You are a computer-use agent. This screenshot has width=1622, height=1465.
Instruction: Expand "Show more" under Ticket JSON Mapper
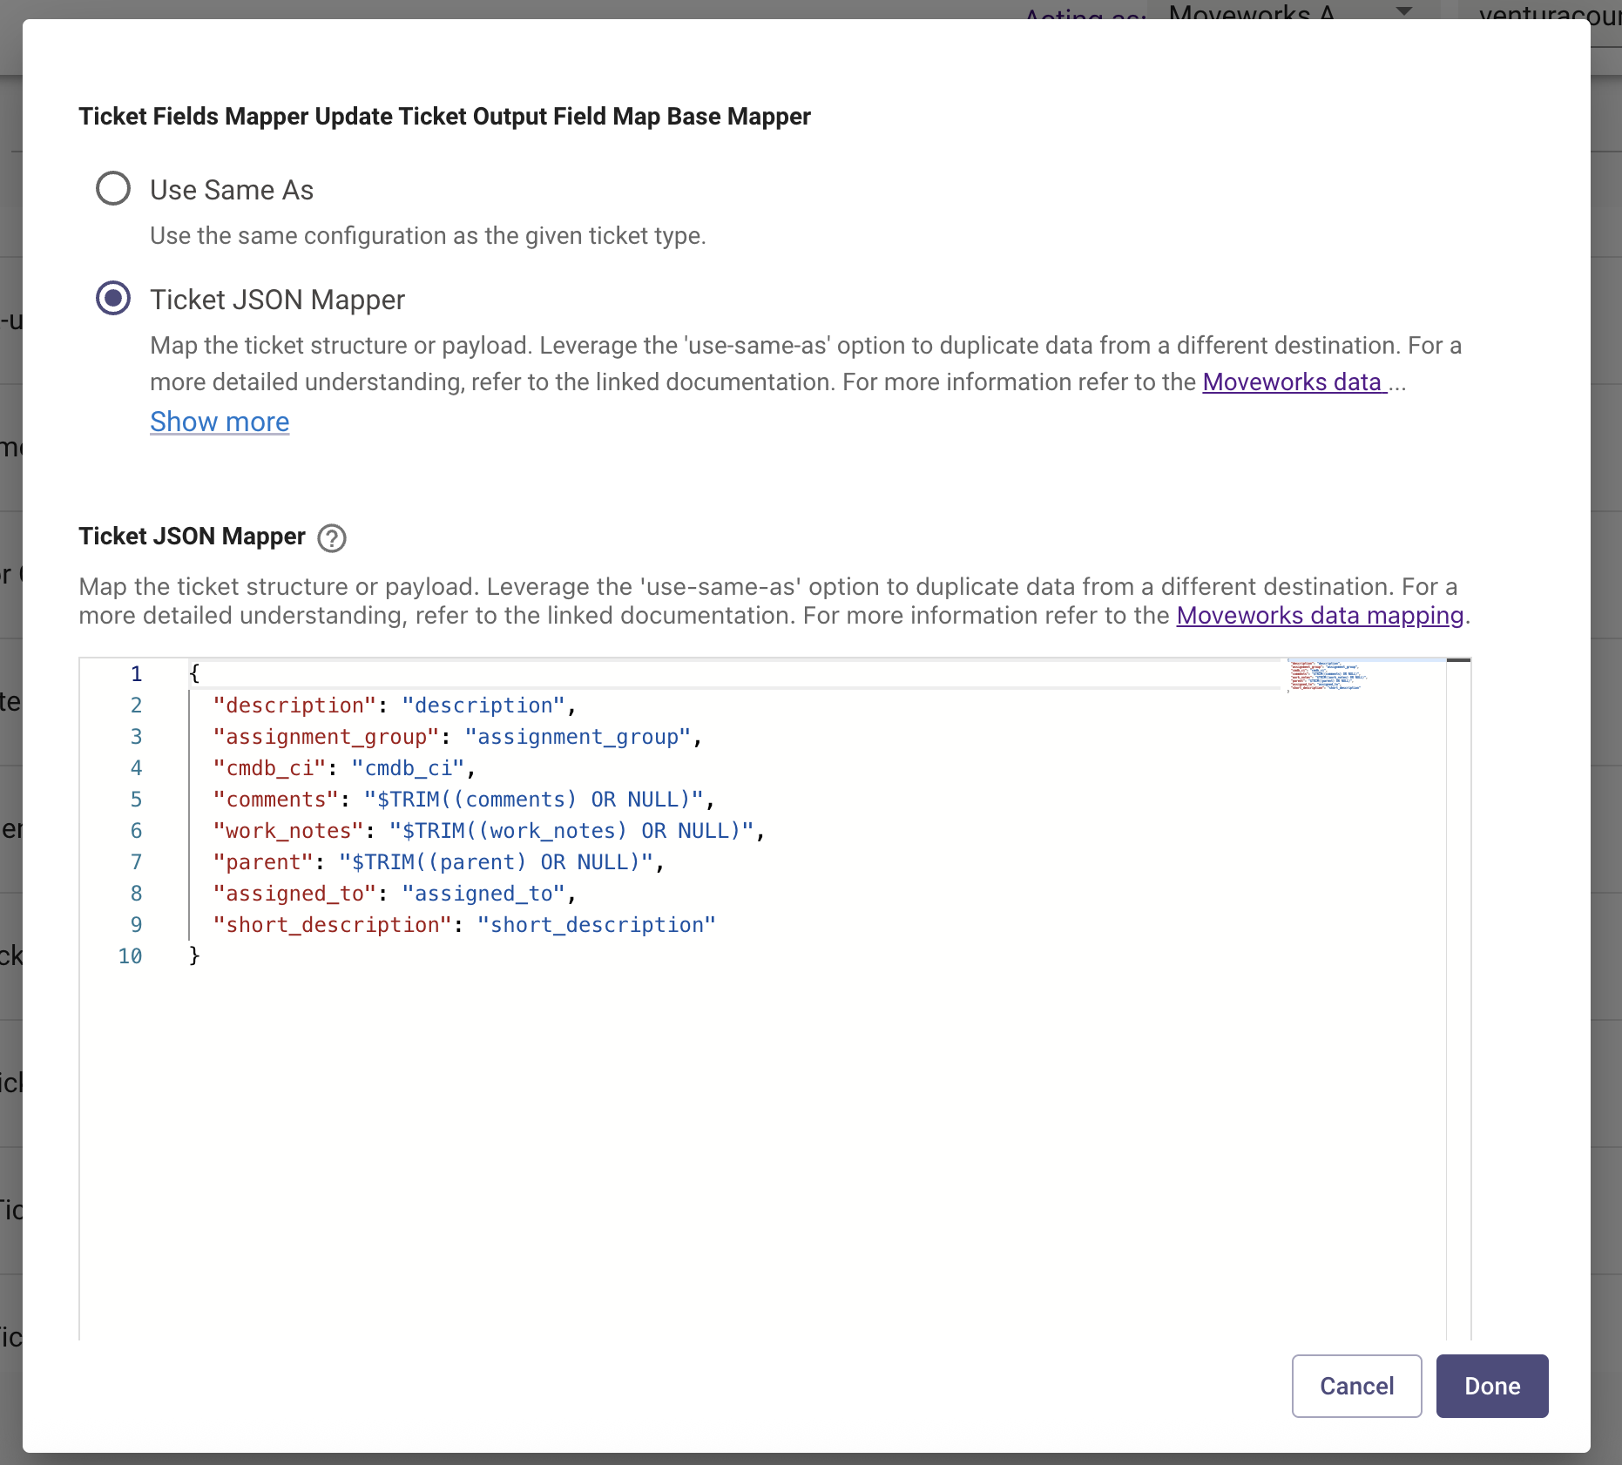220,422
